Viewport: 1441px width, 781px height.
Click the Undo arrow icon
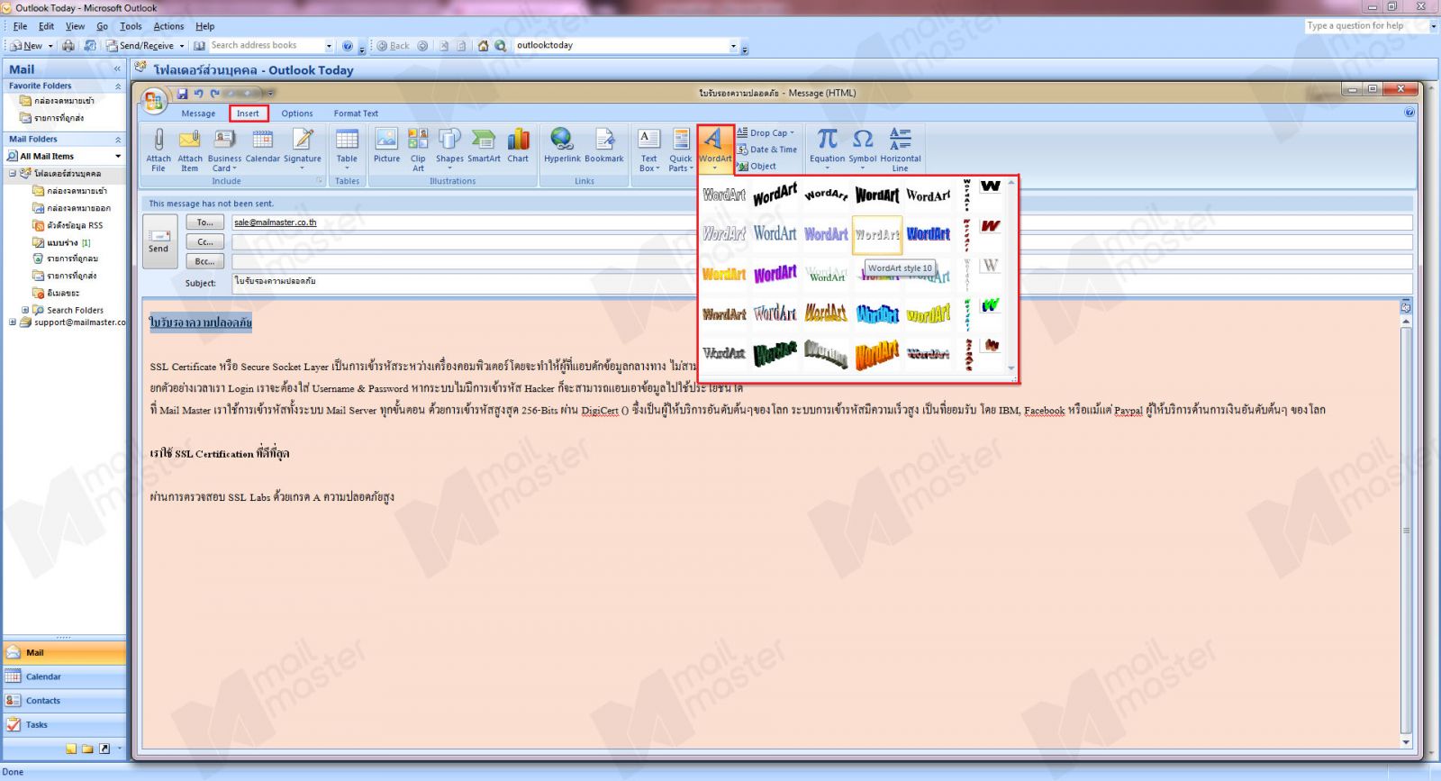(x=198, y=93)
